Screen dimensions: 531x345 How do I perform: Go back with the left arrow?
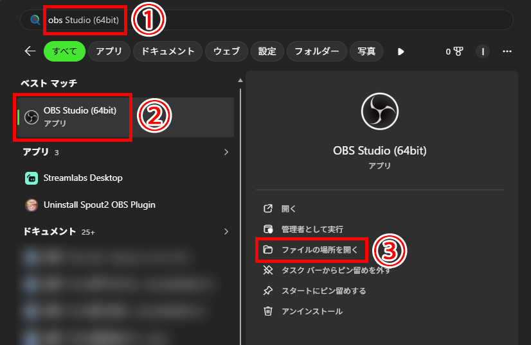(x=30, y=51)
